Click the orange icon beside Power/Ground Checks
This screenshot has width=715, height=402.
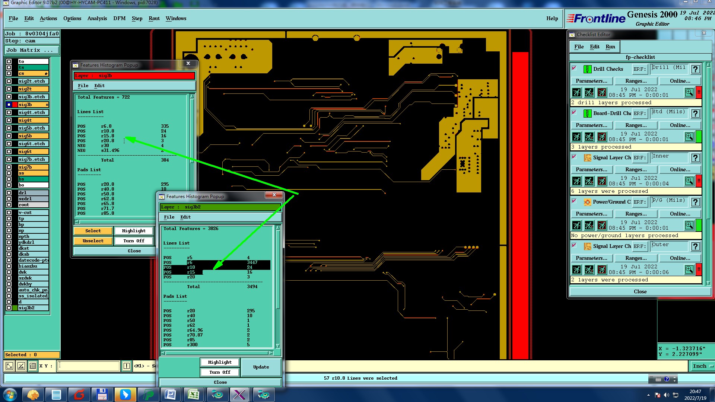click(587, 202)
